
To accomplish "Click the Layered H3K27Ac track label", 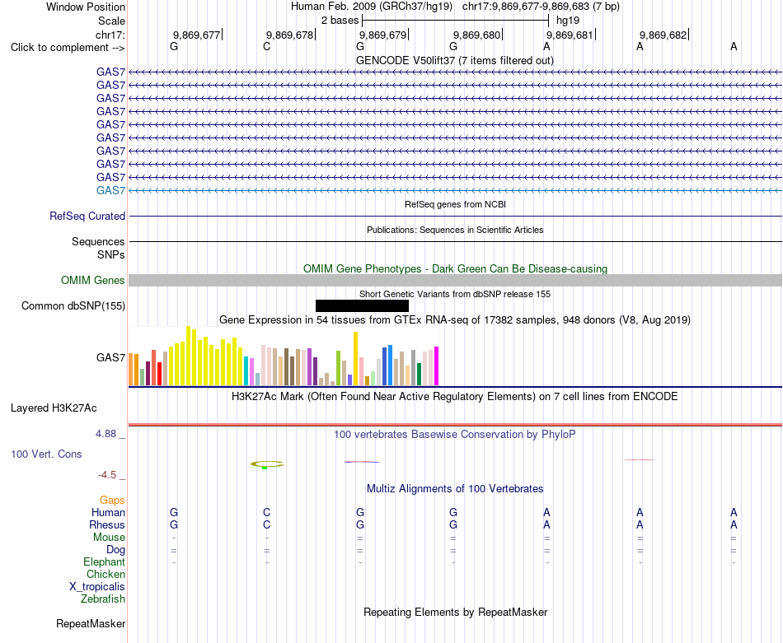I will 54,408.
